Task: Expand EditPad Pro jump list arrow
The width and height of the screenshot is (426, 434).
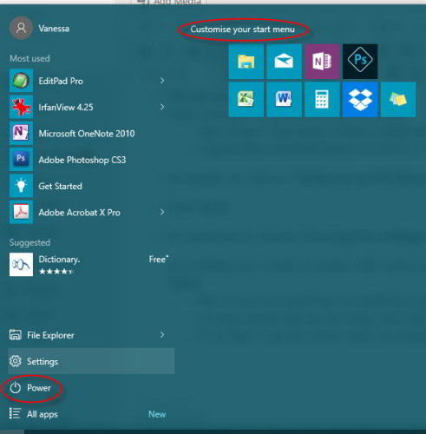Action: pyautogui.click(x=162, y=81)
